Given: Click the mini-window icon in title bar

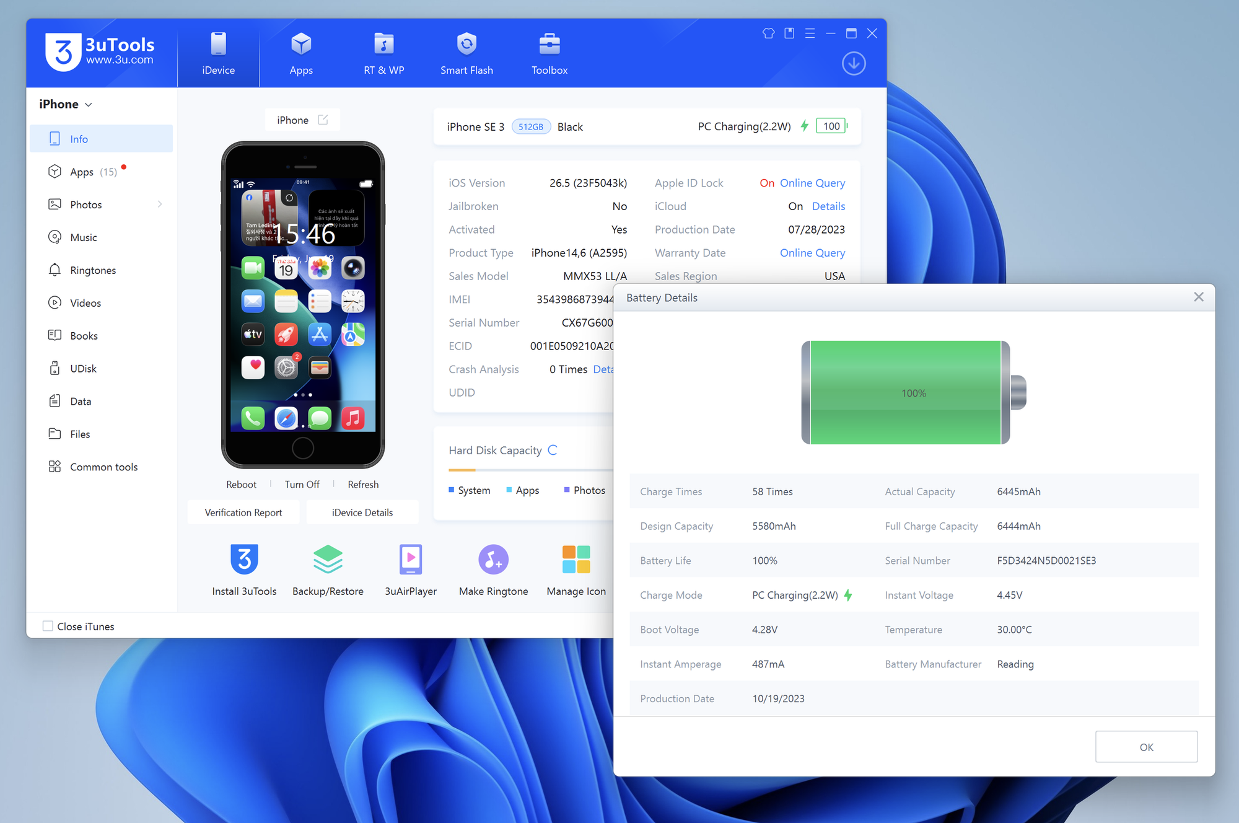Looking at the screenshot, I should [789, 33].
